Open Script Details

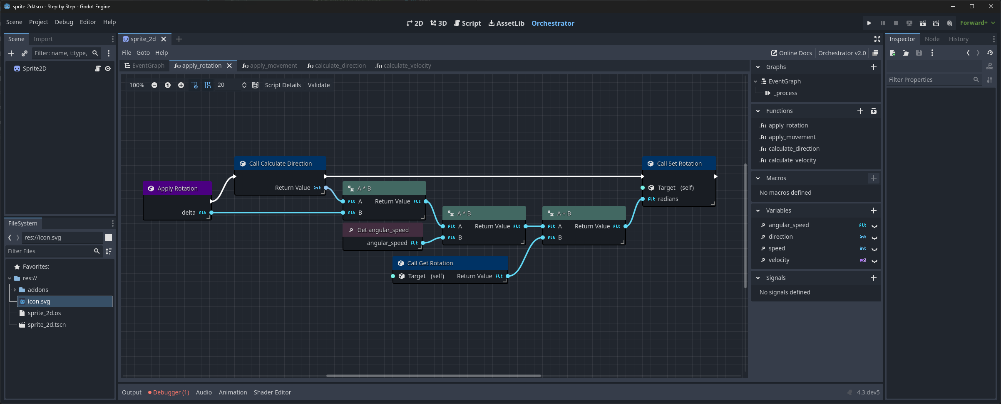283,85
